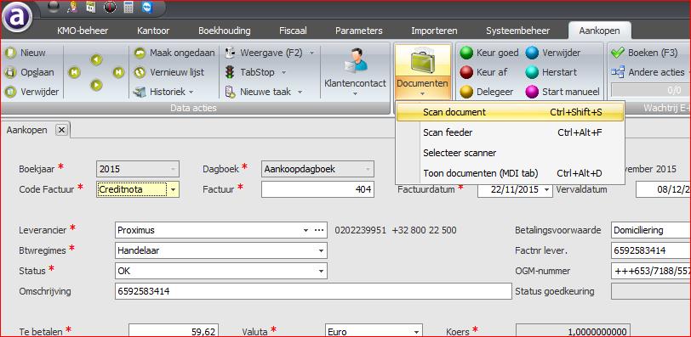Choose Toon documenten (MDI tab)
Screen dimensions: 691x337
point(511,173)
